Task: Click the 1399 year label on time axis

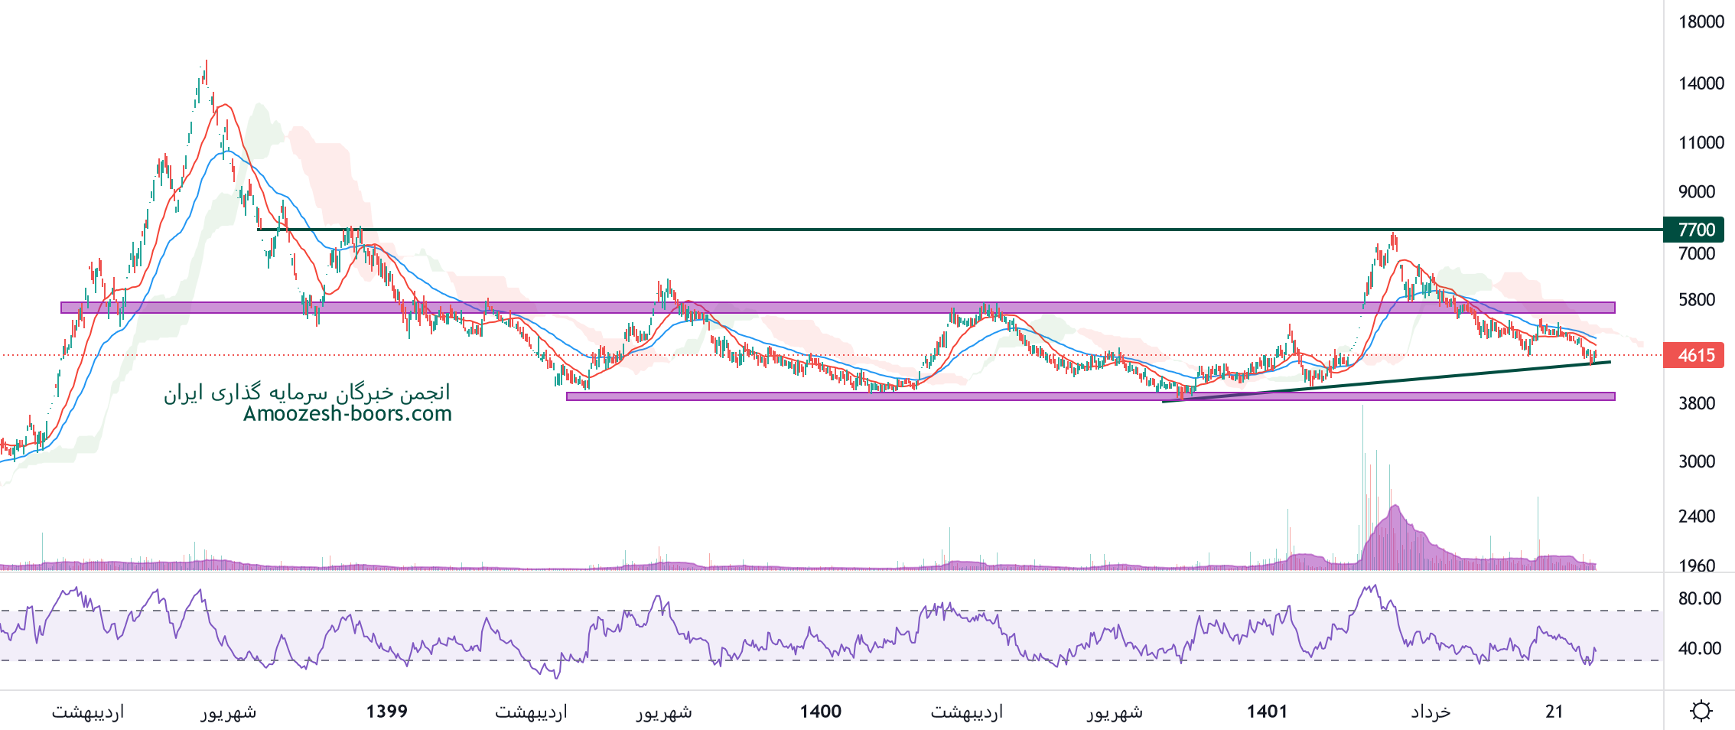Action: [386, 712]
